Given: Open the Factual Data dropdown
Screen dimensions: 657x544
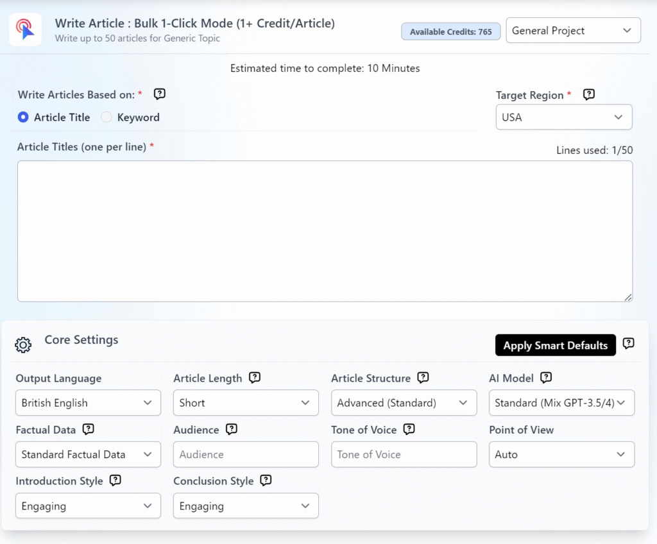Looking at the screenshot, I should pos(88,454).
